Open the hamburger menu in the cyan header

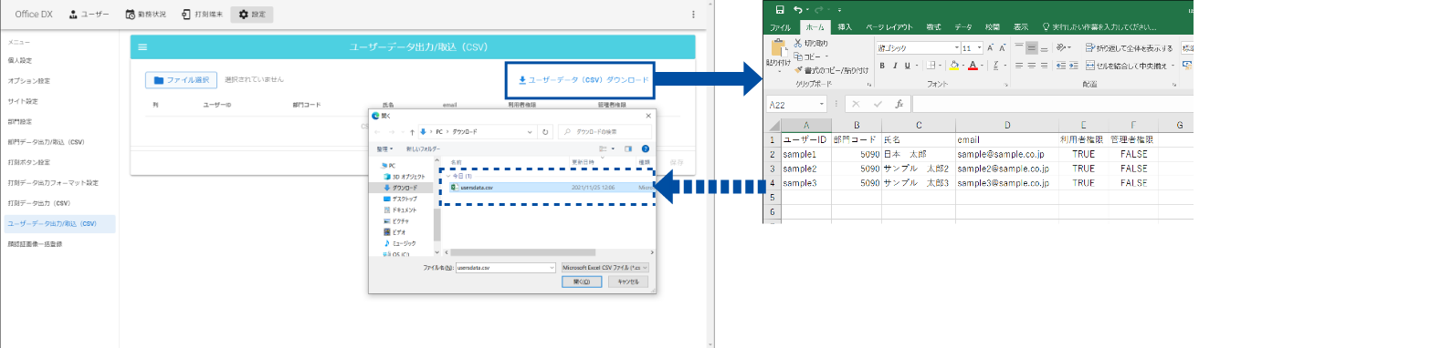point(142,46)
